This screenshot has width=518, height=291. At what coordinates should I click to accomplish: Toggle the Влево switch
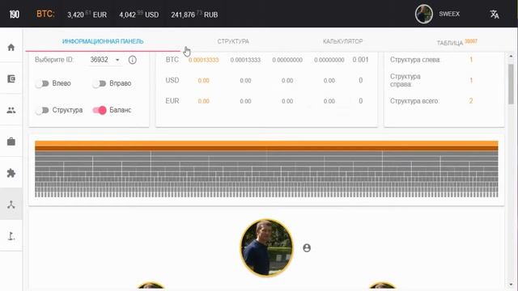coord(42,83)
